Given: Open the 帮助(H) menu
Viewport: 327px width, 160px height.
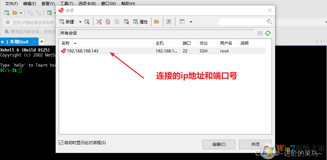Looking at the screenshot, I should (x=128, y=3).
